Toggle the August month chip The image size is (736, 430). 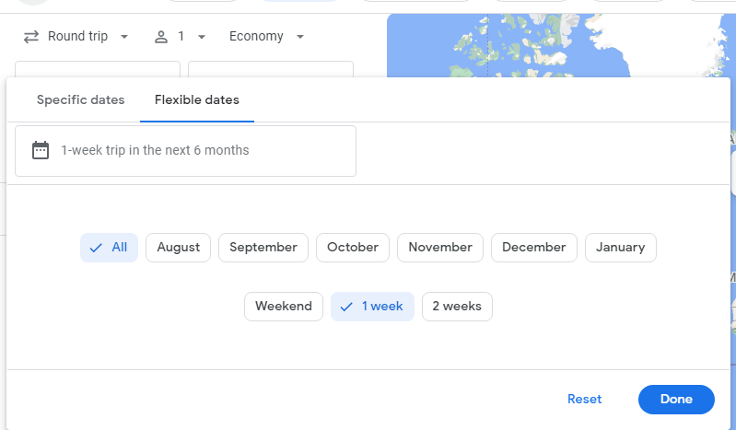179,248
